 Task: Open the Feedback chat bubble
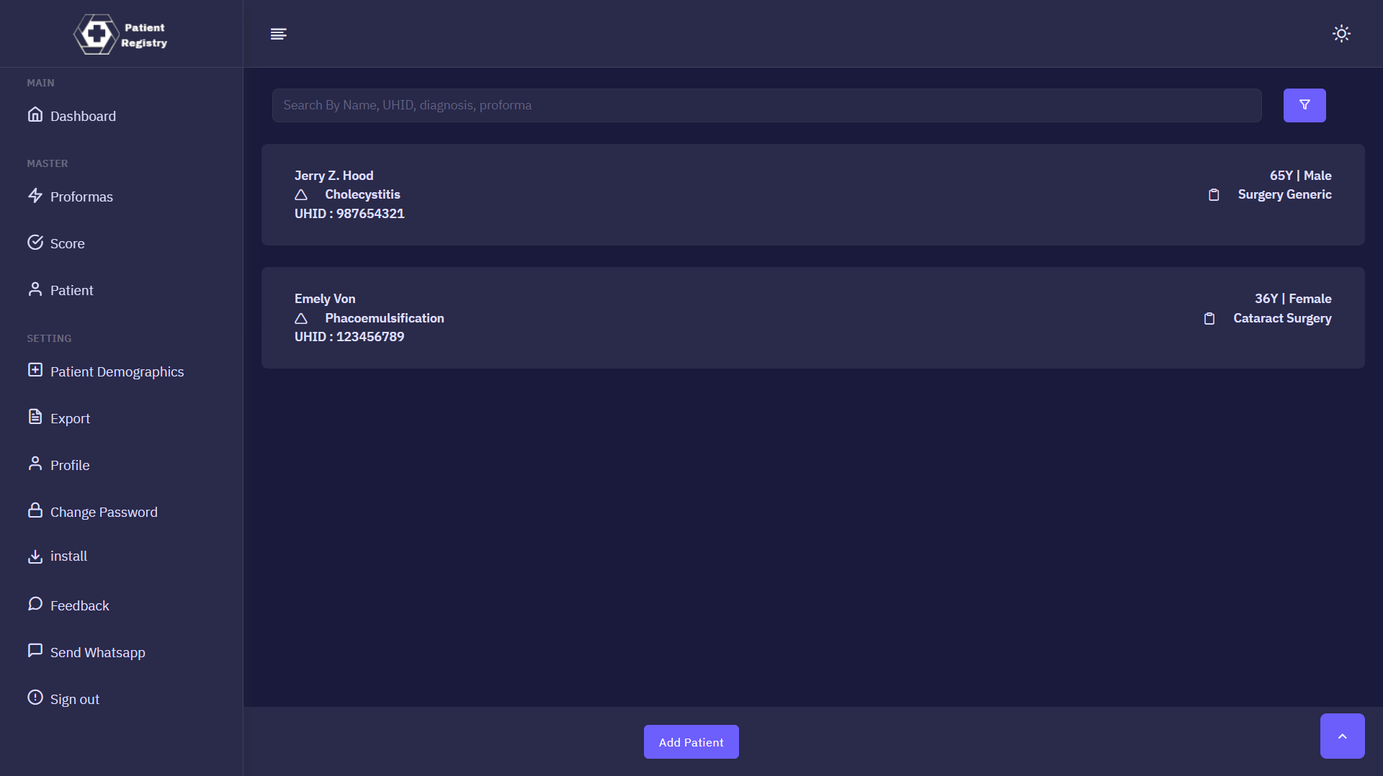(x=35, y=604)
